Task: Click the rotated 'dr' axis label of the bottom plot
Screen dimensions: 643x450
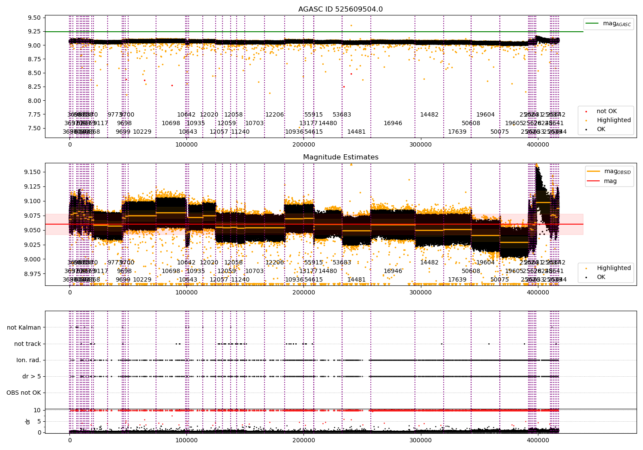Action: [27, 421]
